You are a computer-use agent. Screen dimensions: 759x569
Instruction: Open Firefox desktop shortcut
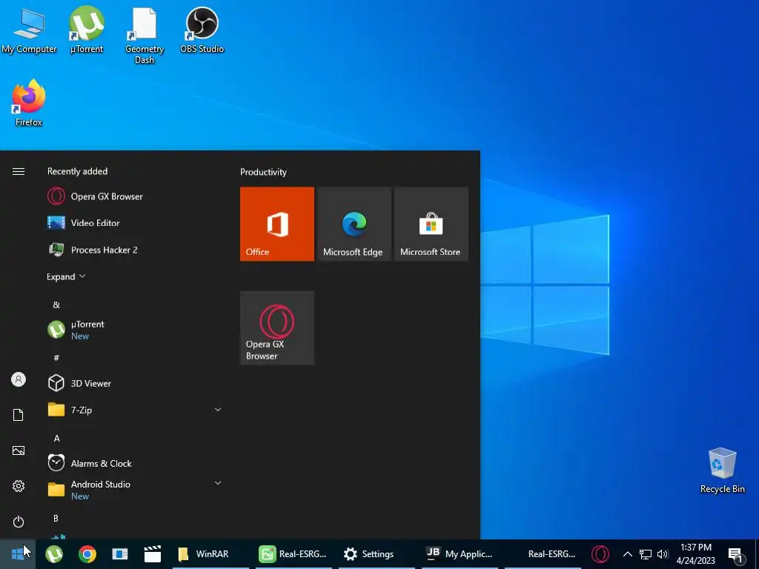[29, 103]
